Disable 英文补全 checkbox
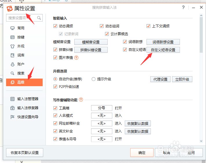This screenshot has width=206, height=163. click(55, 131)
